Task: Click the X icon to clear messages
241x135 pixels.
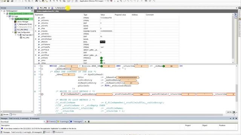Action: pyautogui.click(x=85, y=121)
